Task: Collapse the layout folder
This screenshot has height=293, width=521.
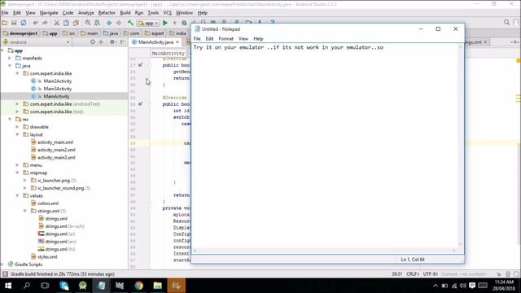Action: point(17,134)
